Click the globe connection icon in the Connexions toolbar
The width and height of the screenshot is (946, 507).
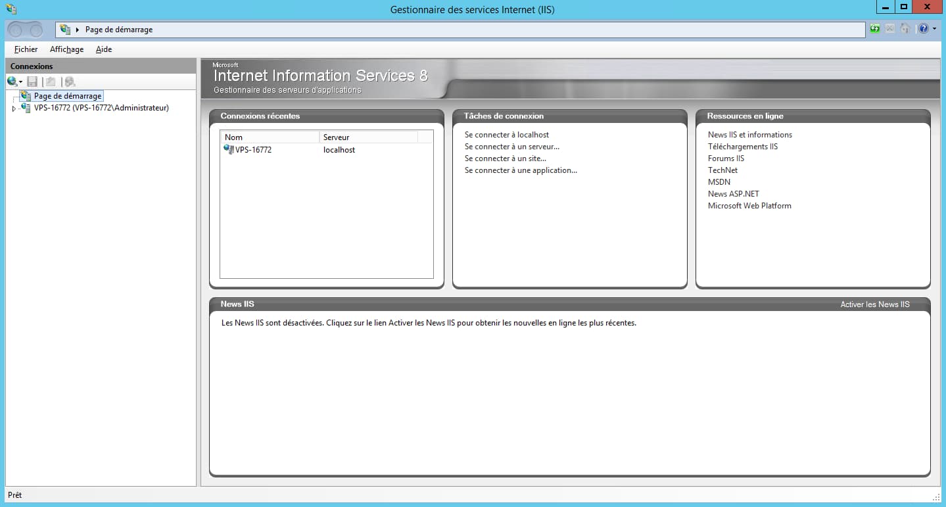[12, 82]
